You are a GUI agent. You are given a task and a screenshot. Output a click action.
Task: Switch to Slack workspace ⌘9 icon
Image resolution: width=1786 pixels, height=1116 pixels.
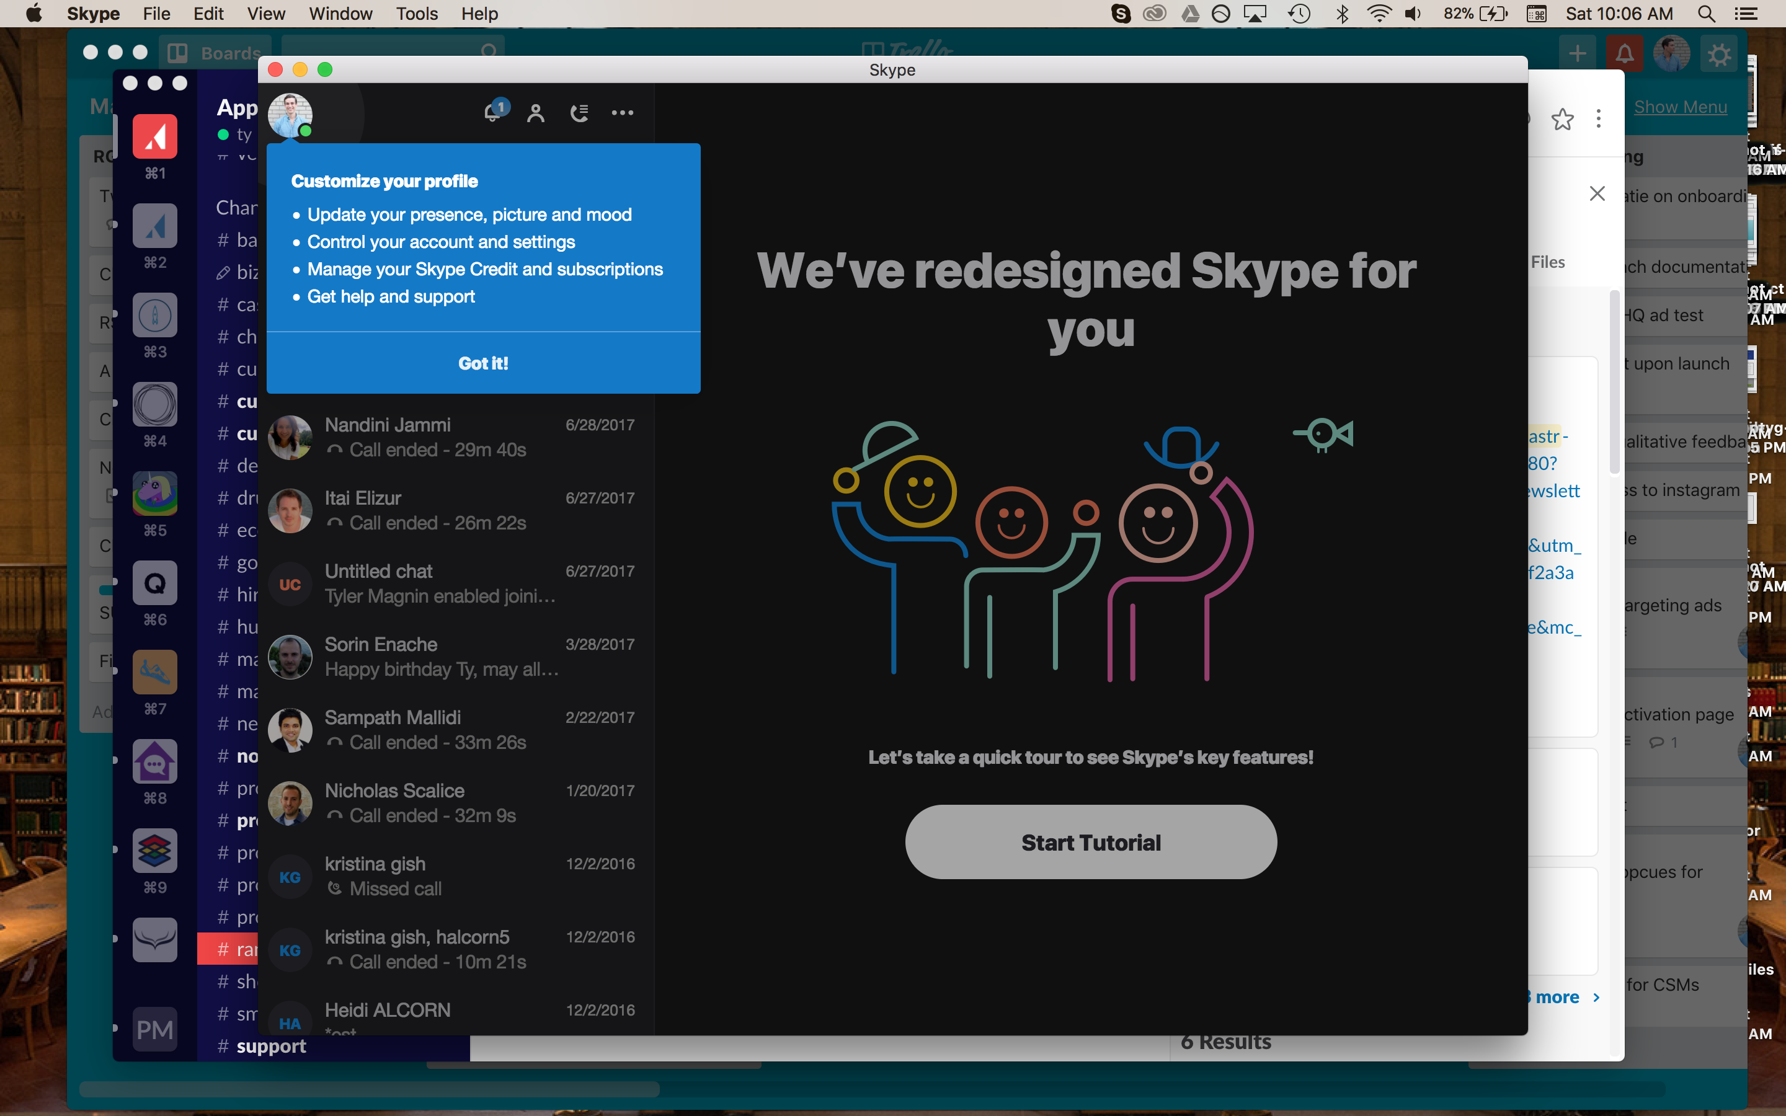[x=155, y=851]
